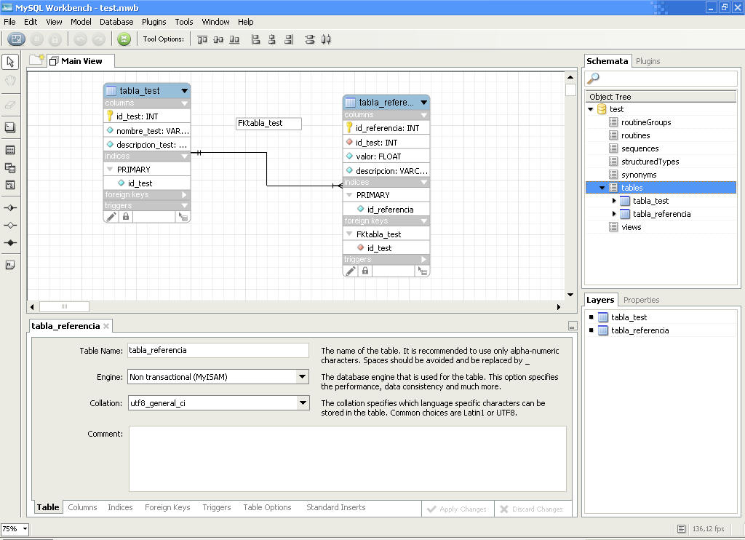Pick the half-filled diamond relationship tool
745x540 pixels.
click(x=10, y=207)
